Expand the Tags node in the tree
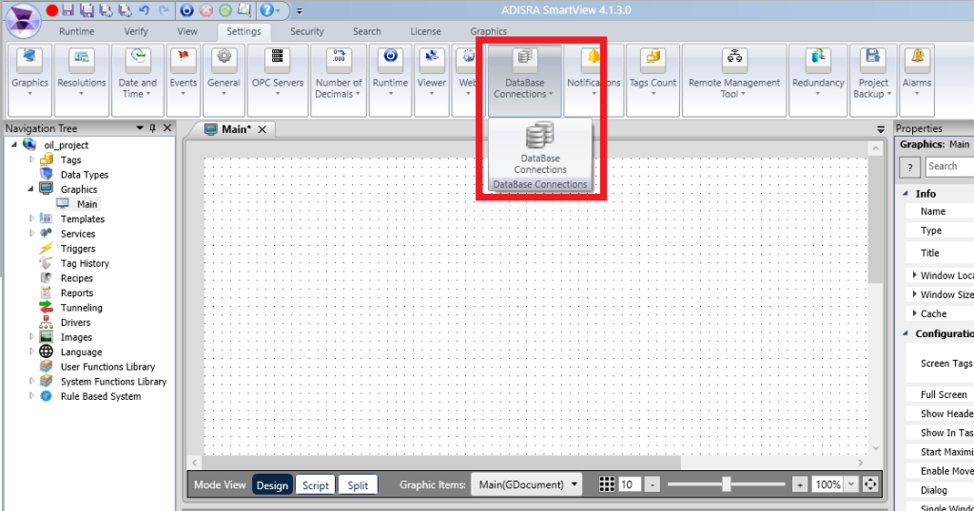 tap(31, 160)
